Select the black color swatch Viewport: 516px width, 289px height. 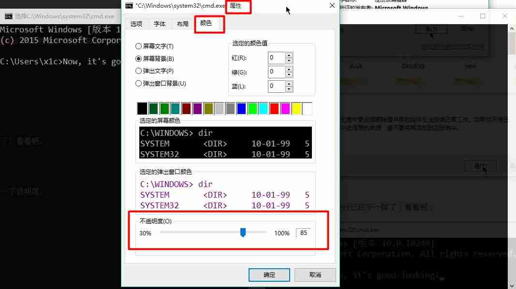(x=142, y=108)
